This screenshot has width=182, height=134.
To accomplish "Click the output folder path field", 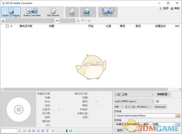I will 145,116.
